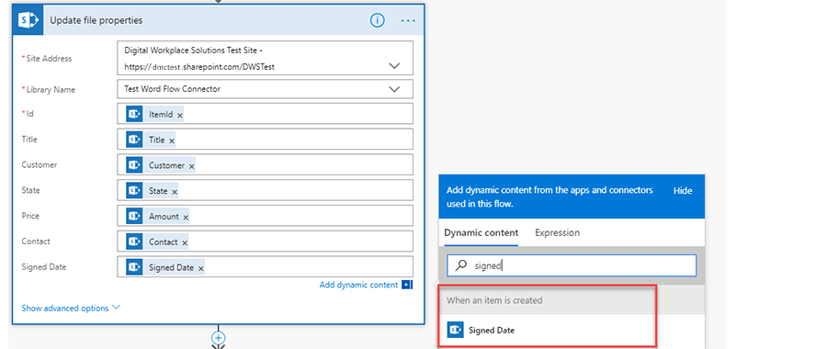Click the dynamic content search box
The height and width of the screenshot is (349, 827).
tap(572, 265)
